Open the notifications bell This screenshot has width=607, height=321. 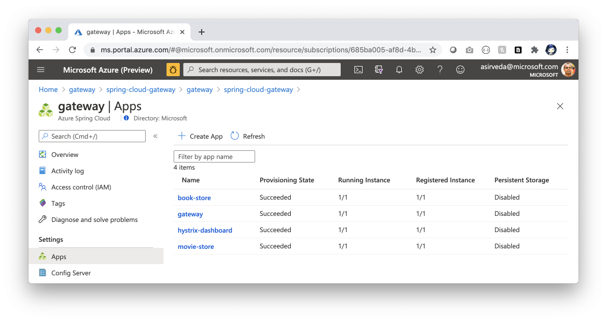399,70
